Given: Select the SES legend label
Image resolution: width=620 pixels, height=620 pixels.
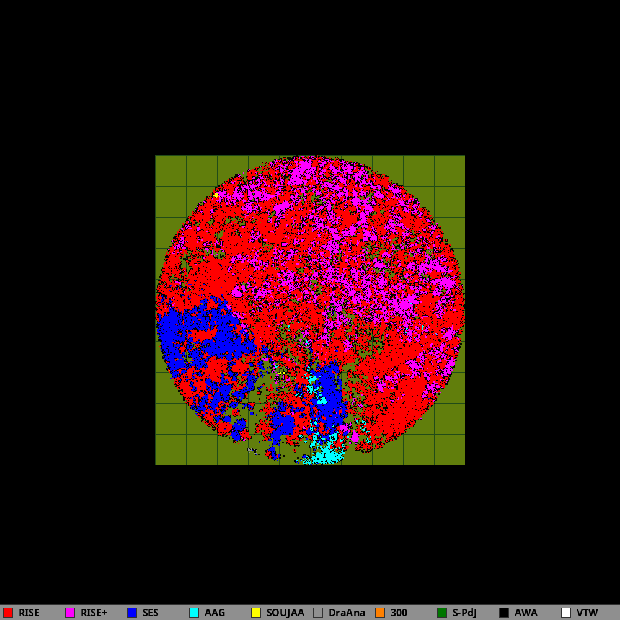Looking at the screenshot, I should click(150, 613).
